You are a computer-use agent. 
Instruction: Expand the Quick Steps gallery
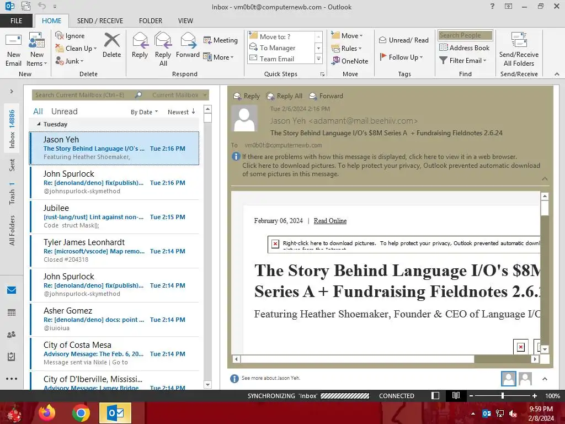(318, 59)
